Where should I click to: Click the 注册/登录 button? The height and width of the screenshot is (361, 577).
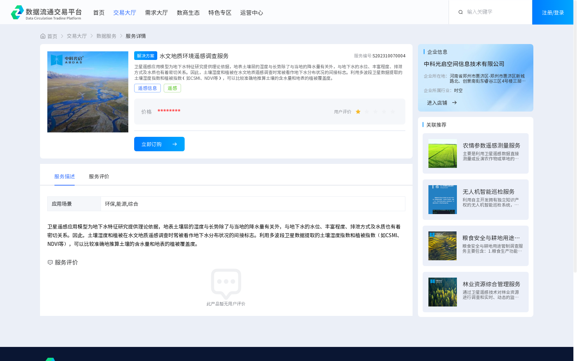(553, 12)
